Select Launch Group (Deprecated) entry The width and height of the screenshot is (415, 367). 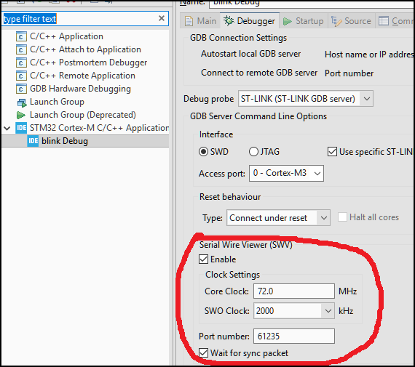coord(83,115)
